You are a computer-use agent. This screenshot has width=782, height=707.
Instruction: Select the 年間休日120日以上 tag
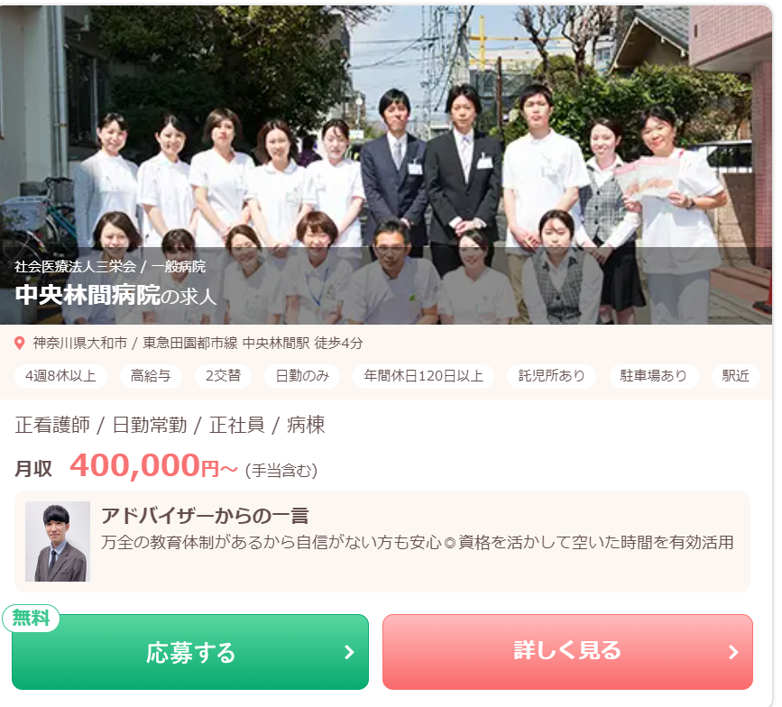click(x=423, y=376)
